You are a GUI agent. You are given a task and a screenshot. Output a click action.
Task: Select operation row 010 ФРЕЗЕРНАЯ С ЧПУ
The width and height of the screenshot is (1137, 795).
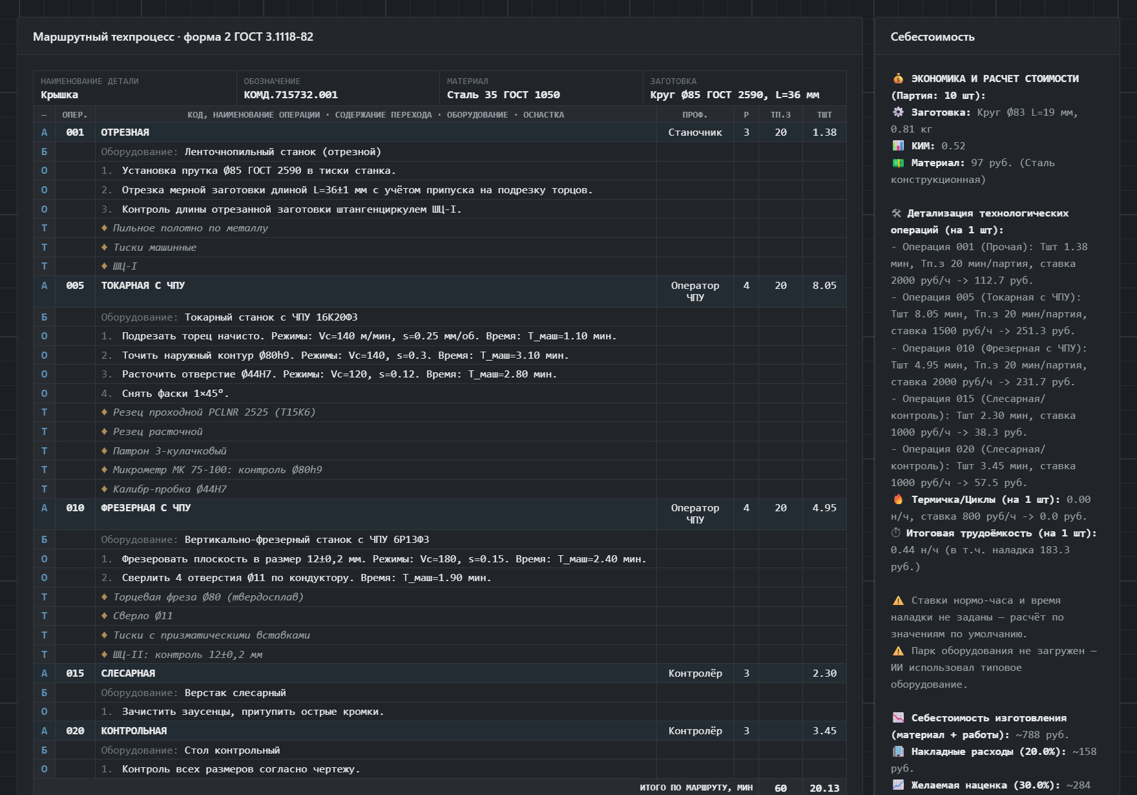coord(440,514)
